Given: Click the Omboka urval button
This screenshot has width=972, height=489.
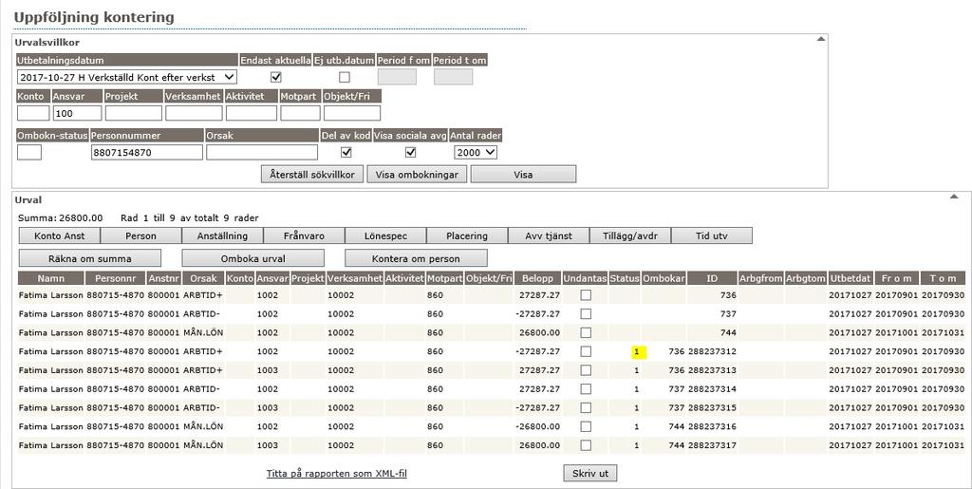Looking at the screenshot, I should coord(252,258).
